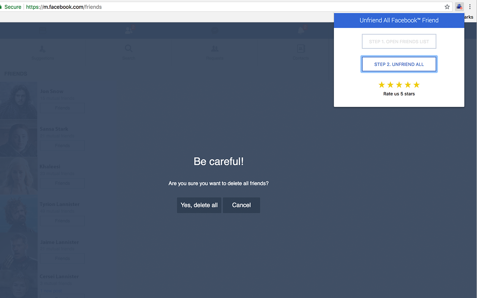Open news feed icon in Facebook header
477x298 pixels.
[x=43, y=31]
